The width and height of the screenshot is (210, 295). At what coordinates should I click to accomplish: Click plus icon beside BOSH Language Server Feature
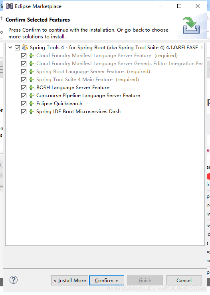click(x=31, y=88)
